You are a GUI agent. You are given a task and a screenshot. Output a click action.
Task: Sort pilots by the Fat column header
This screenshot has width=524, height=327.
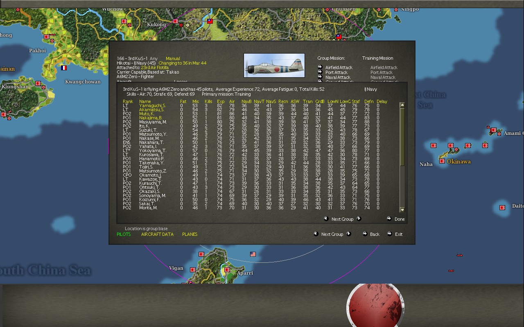click(183, 101)
